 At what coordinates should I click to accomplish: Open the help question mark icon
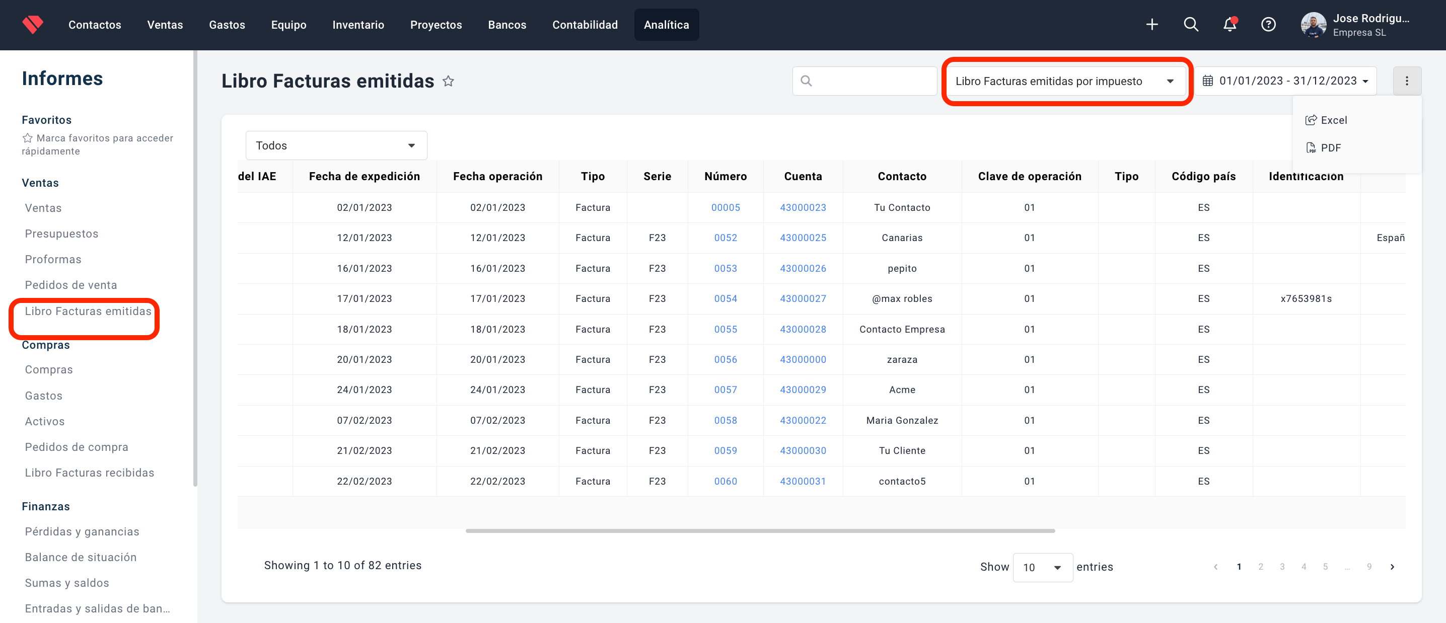1269,25
